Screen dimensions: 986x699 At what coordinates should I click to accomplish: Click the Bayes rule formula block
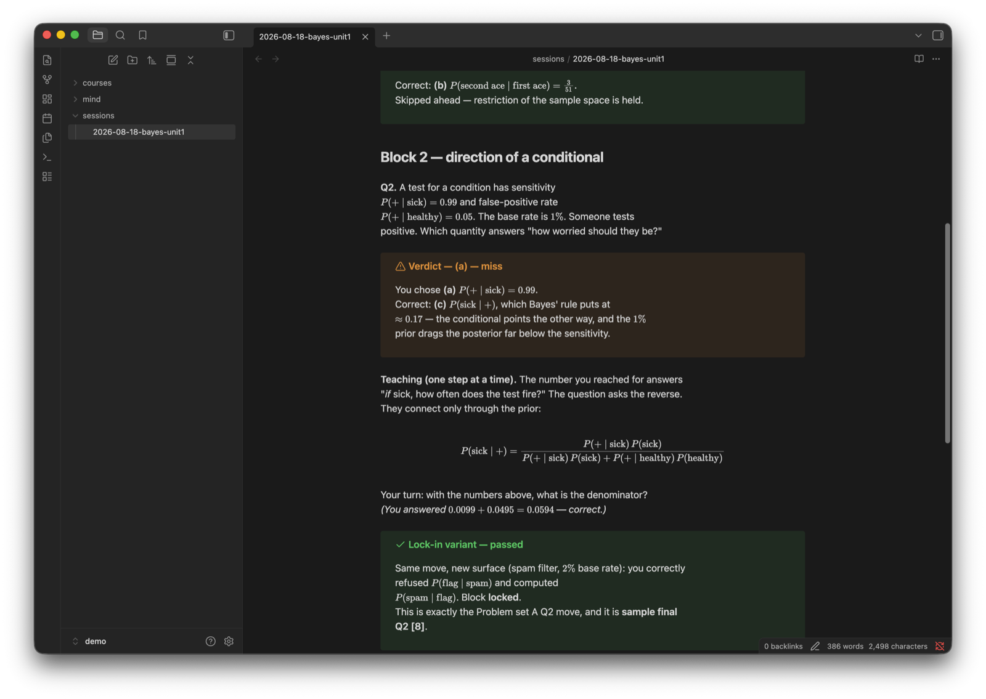click(x=592, y=451)
